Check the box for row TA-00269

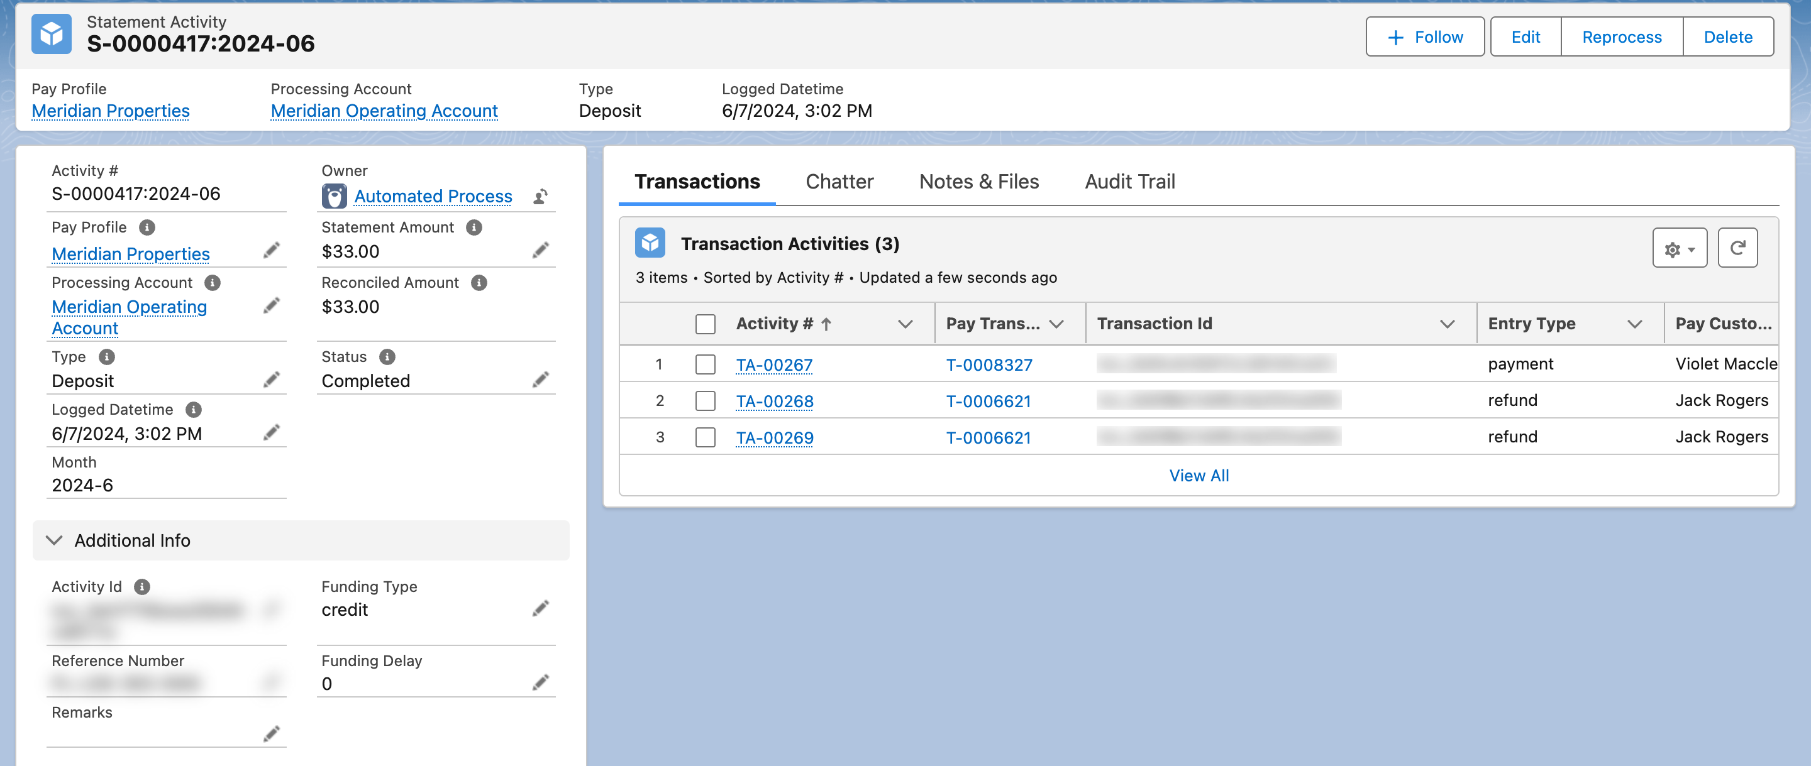pyautogui.click(x=705, y=437)
